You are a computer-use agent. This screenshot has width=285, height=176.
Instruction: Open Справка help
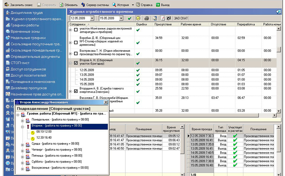pos(144,5)
